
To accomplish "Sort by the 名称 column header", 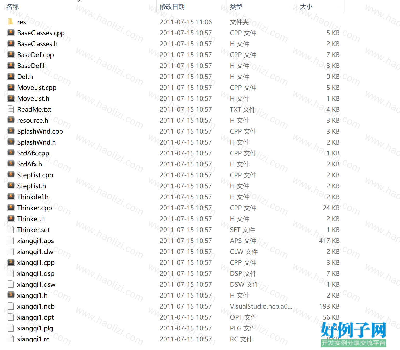I will click(x=12, y=7).
